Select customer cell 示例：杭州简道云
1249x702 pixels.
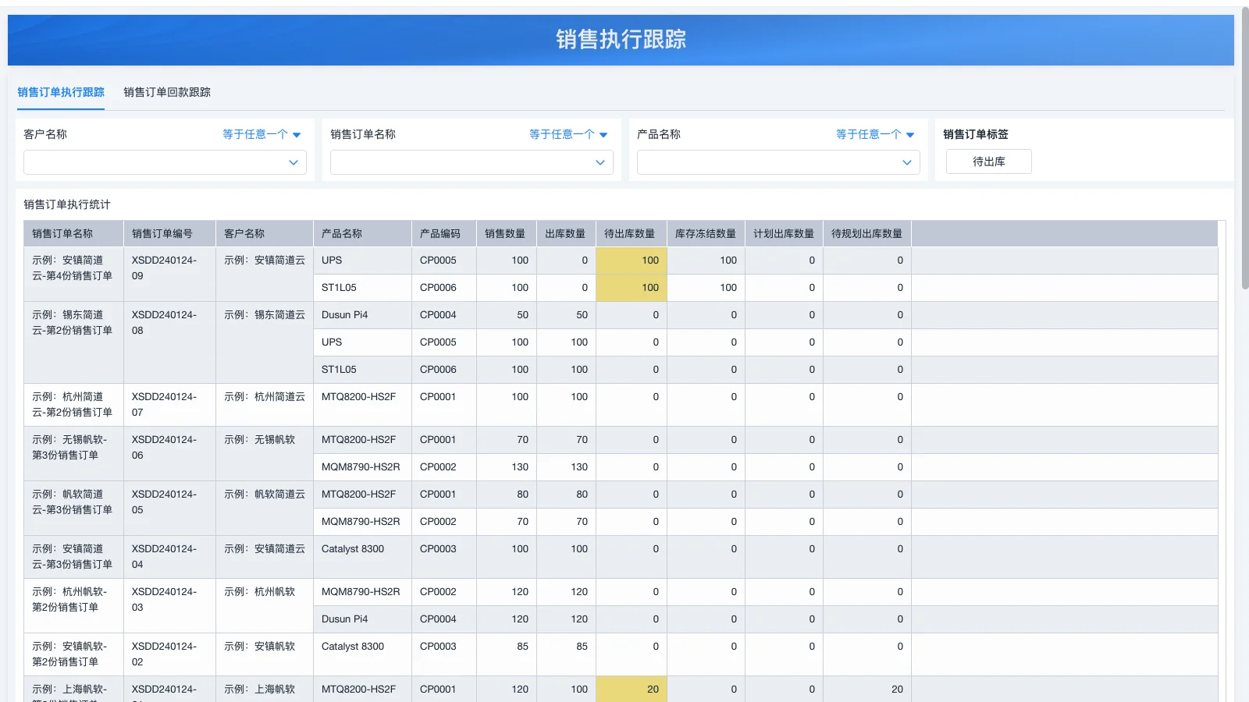[x=263, y=396]
